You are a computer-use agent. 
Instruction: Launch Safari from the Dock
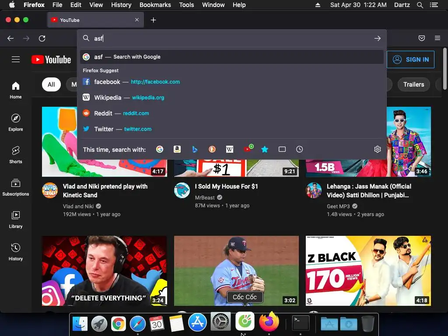pyautogui.click(x=137, y=323)
